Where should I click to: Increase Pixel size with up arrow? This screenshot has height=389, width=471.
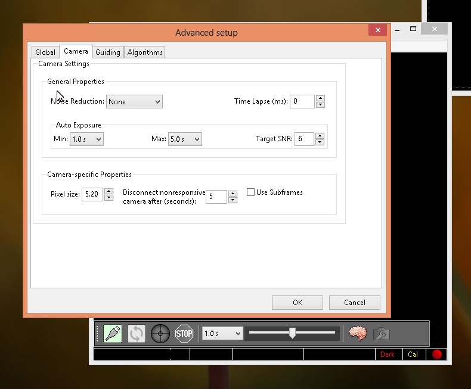tap(109, 191)
